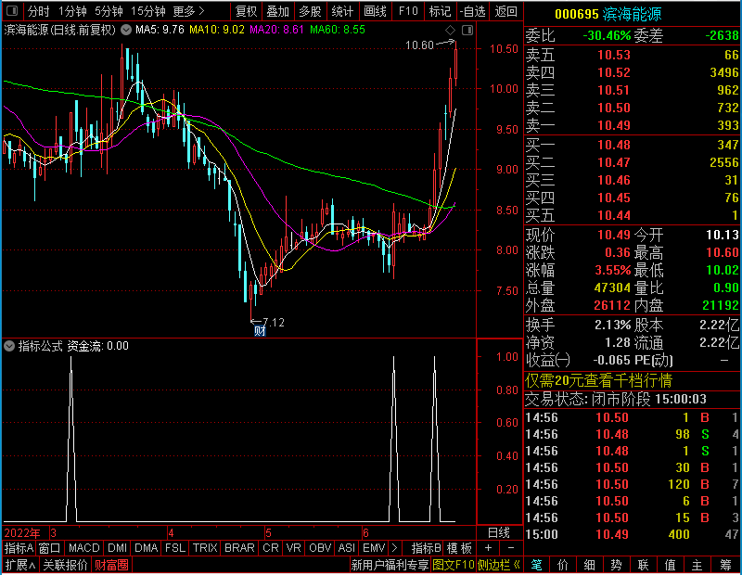742x575 pixels.
Task: Switch indicator to OBV
Action: point(320,548)
